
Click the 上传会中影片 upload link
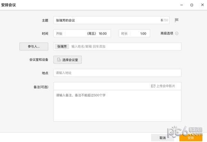click(166, 86)
